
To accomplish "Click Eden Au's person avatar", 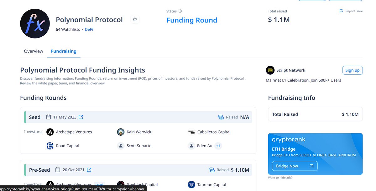I will (x=191, y=146).
